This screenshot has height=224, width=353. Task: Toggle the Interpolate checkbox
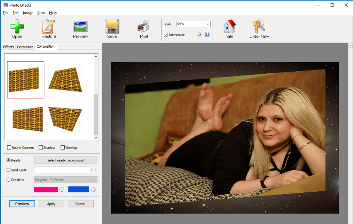pos(166,35)
